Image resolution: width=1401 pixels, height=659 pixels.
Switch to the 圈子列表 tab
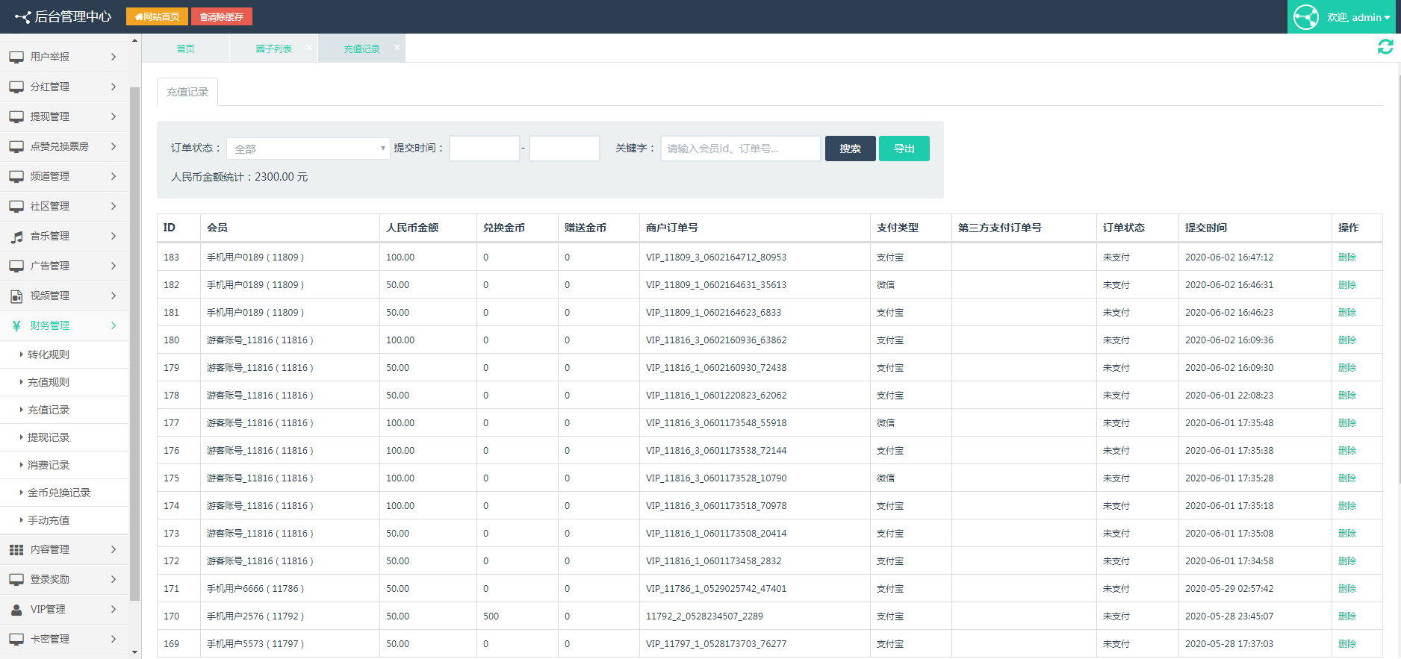[x=273, y=49]
